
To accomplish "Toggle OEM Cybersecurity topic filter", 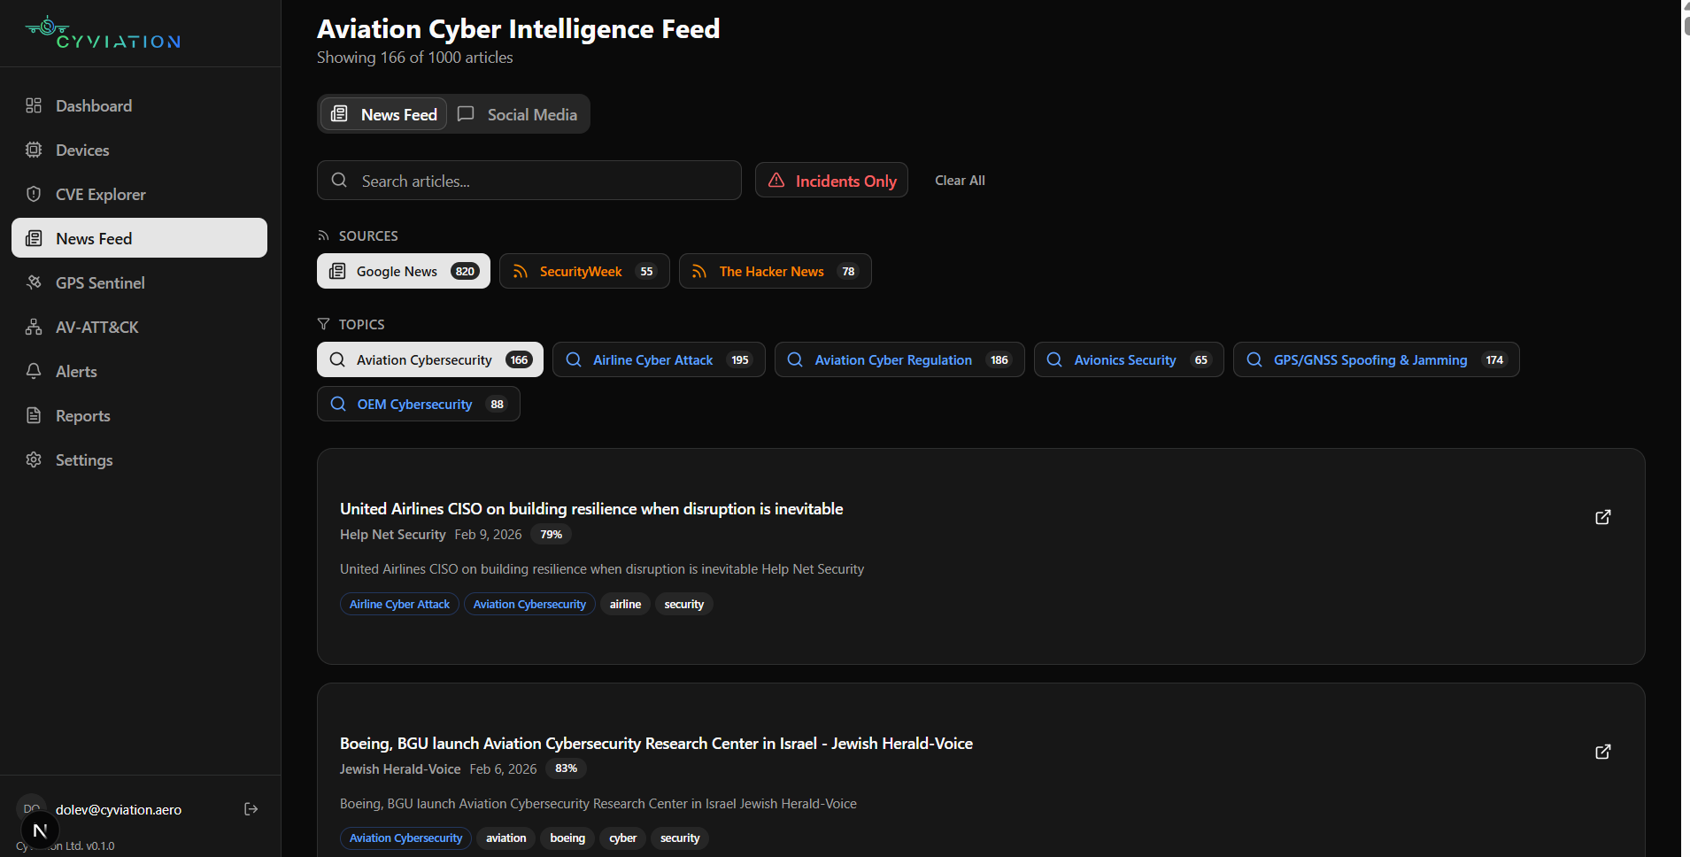I will [x=419, y=404].
